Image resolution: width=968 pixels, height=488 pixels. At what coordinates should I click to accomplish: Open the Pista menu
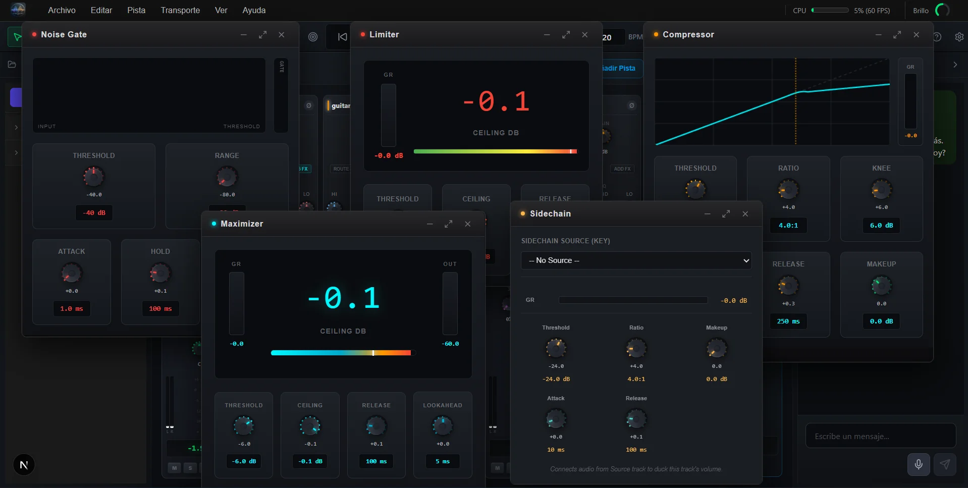point(136,10)
